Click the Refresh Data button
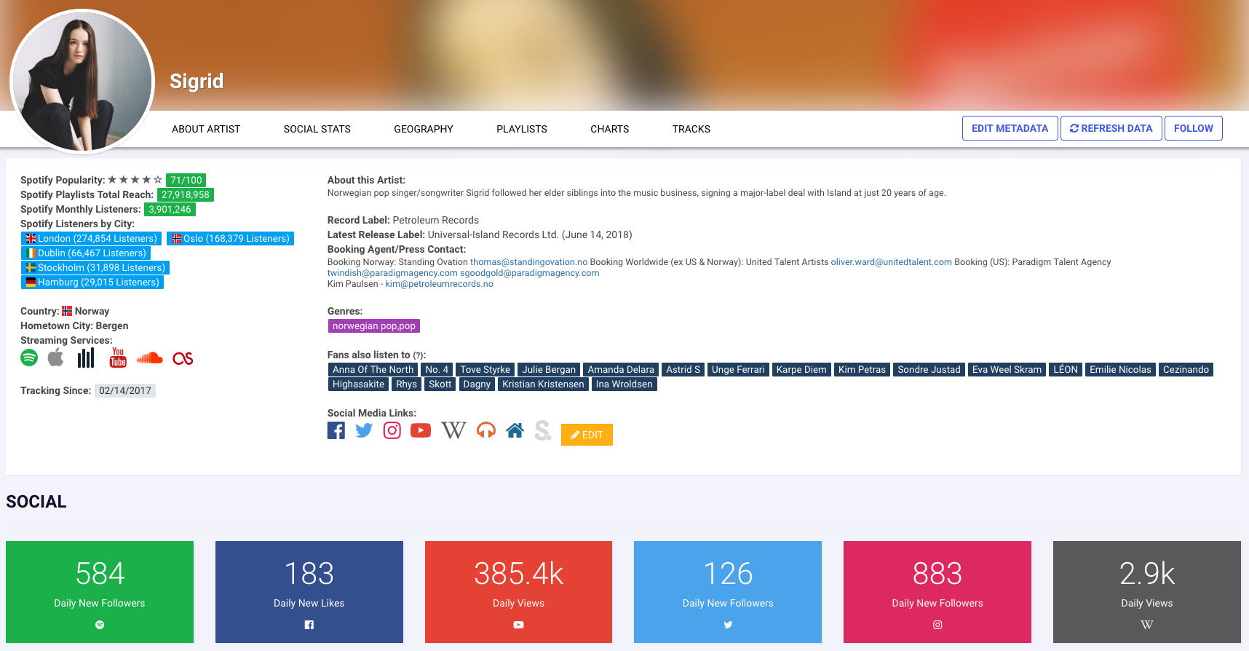Image resolution: width=1249 pixels, height=651 pixels. 1111,128
